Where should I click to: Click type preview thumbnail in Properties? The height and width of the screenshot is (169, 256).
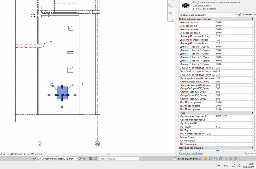tap(186, 5)
